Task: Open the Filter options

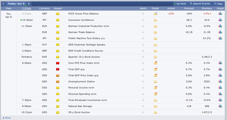Action: pos(218,4)
